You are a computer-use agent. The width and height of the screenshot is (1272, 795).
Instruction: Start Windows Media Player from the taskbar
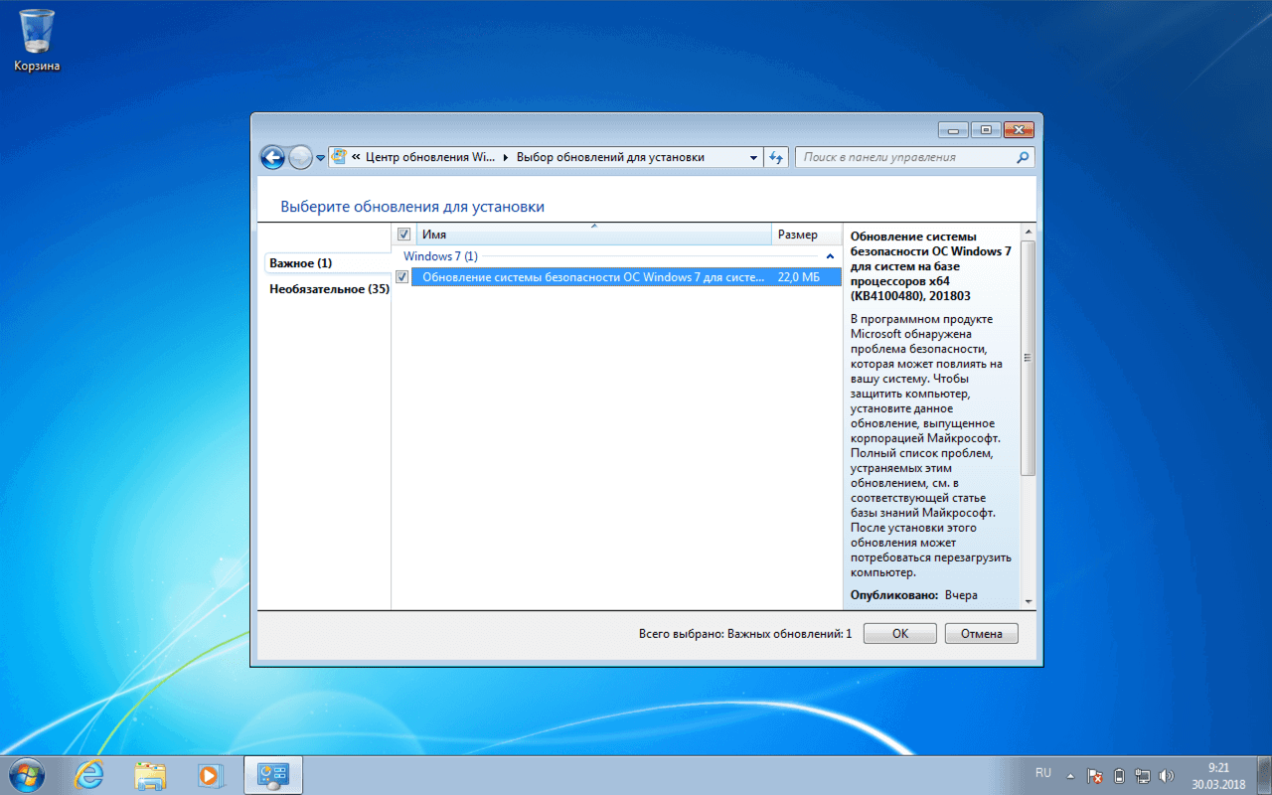point(211,774)
